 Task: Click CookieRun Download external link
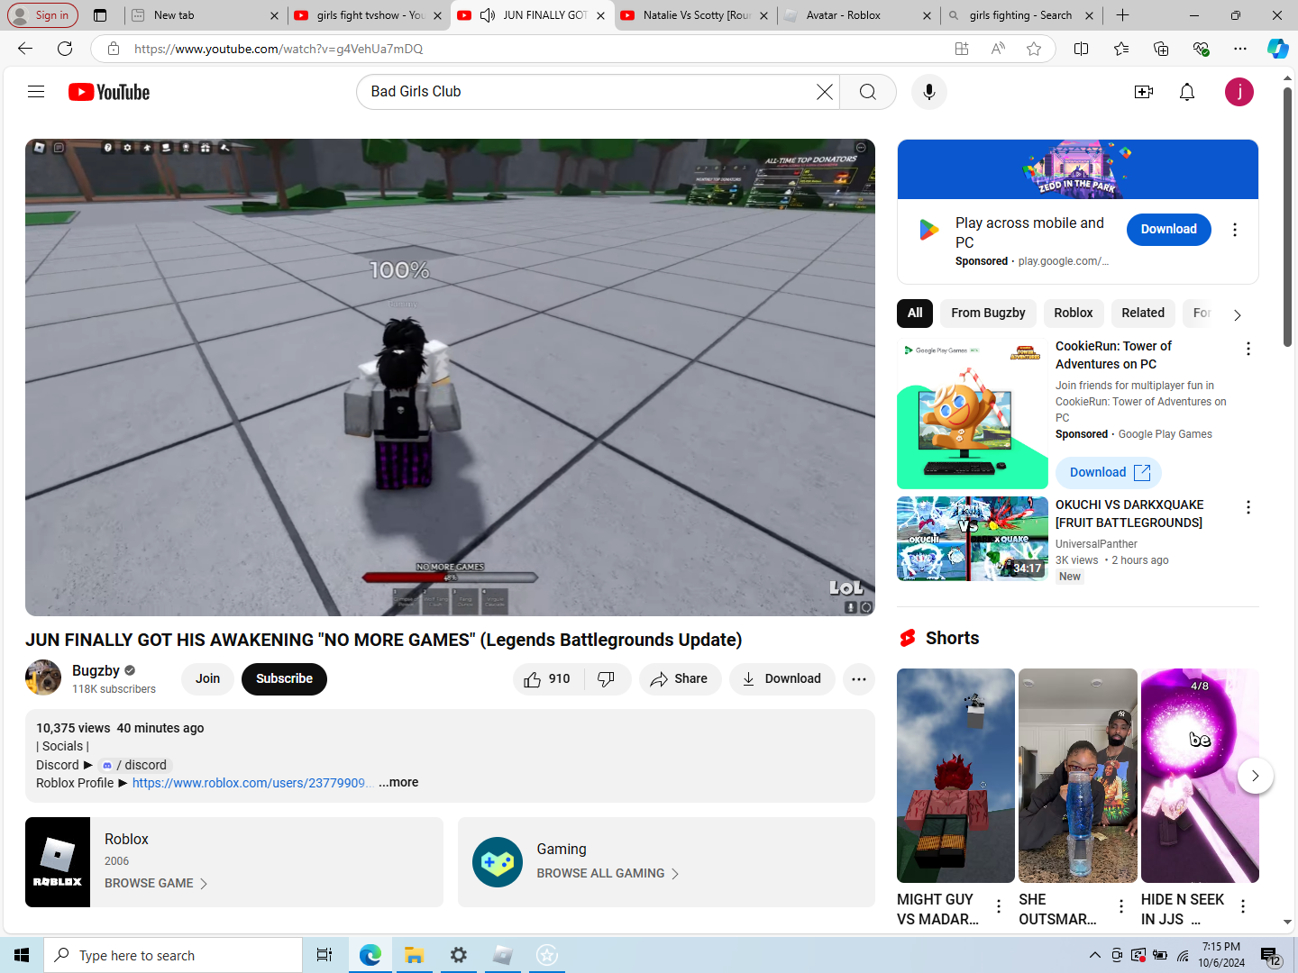1109,472
